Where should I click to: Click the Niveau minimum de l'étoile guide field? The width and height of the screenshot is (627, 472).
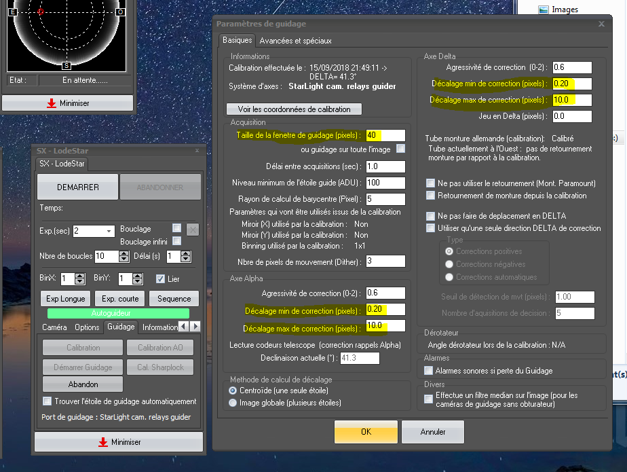(385, 183)
